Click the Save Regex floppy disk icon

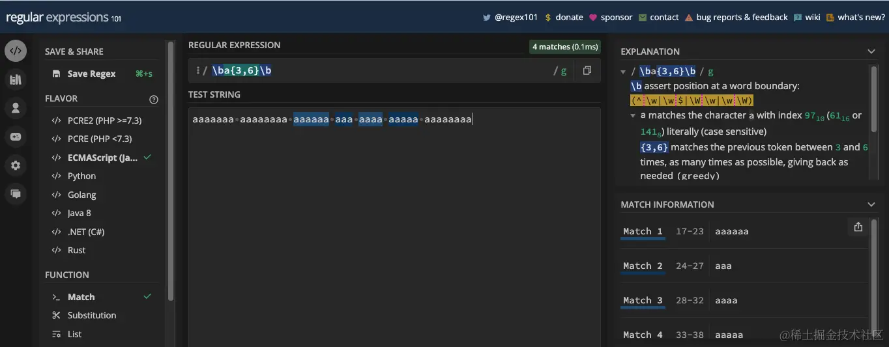point(57,74)
